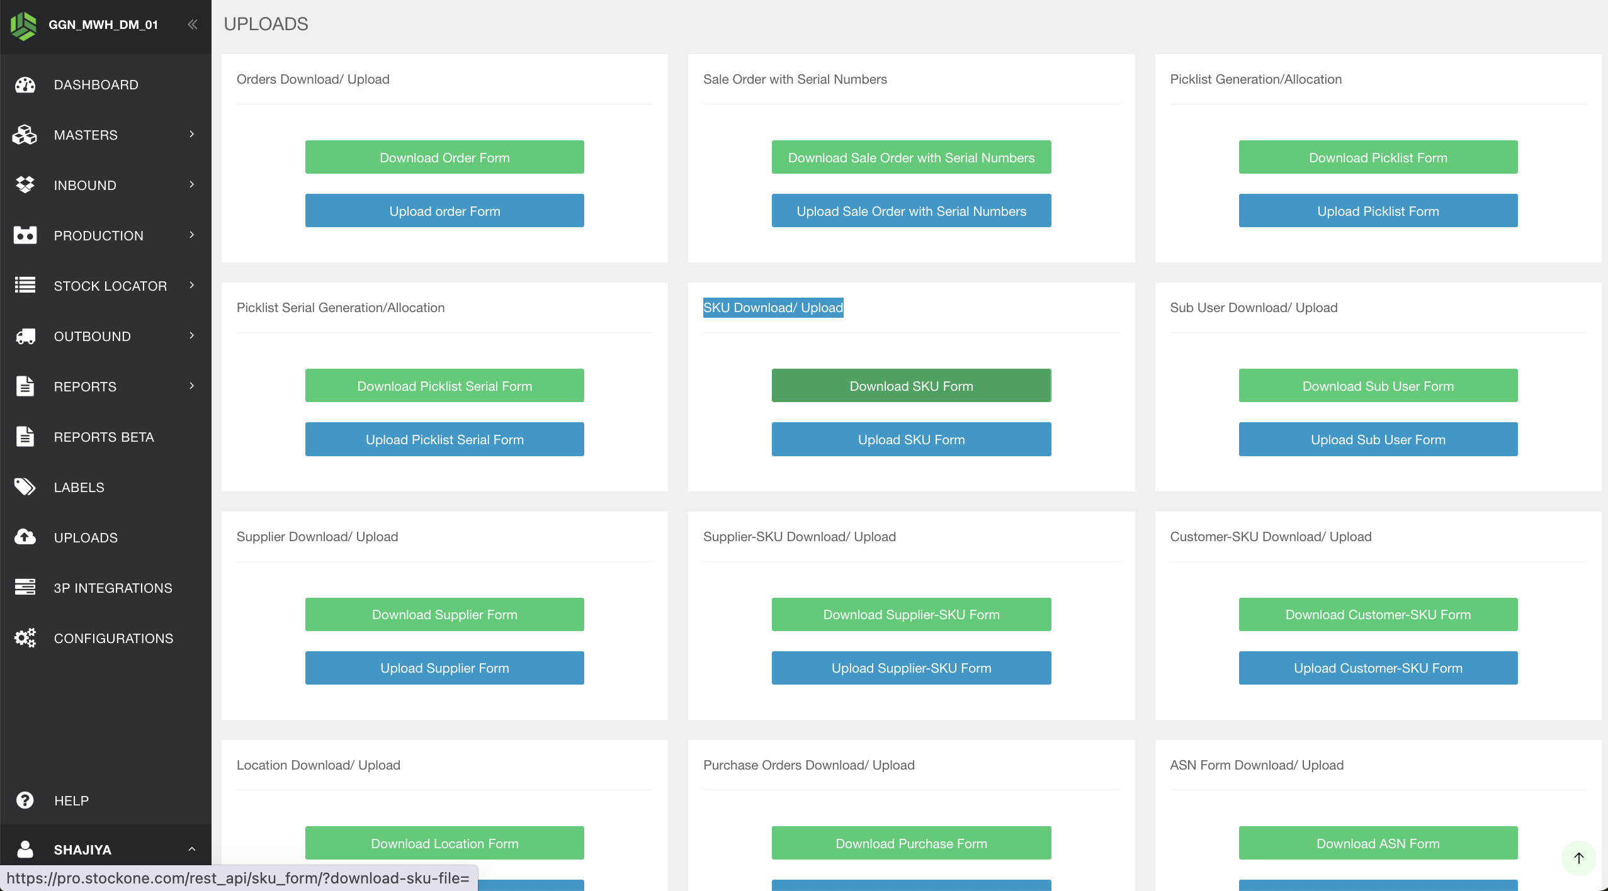Expand the Stock Locator submenu arrow

(x=192, y=285)
